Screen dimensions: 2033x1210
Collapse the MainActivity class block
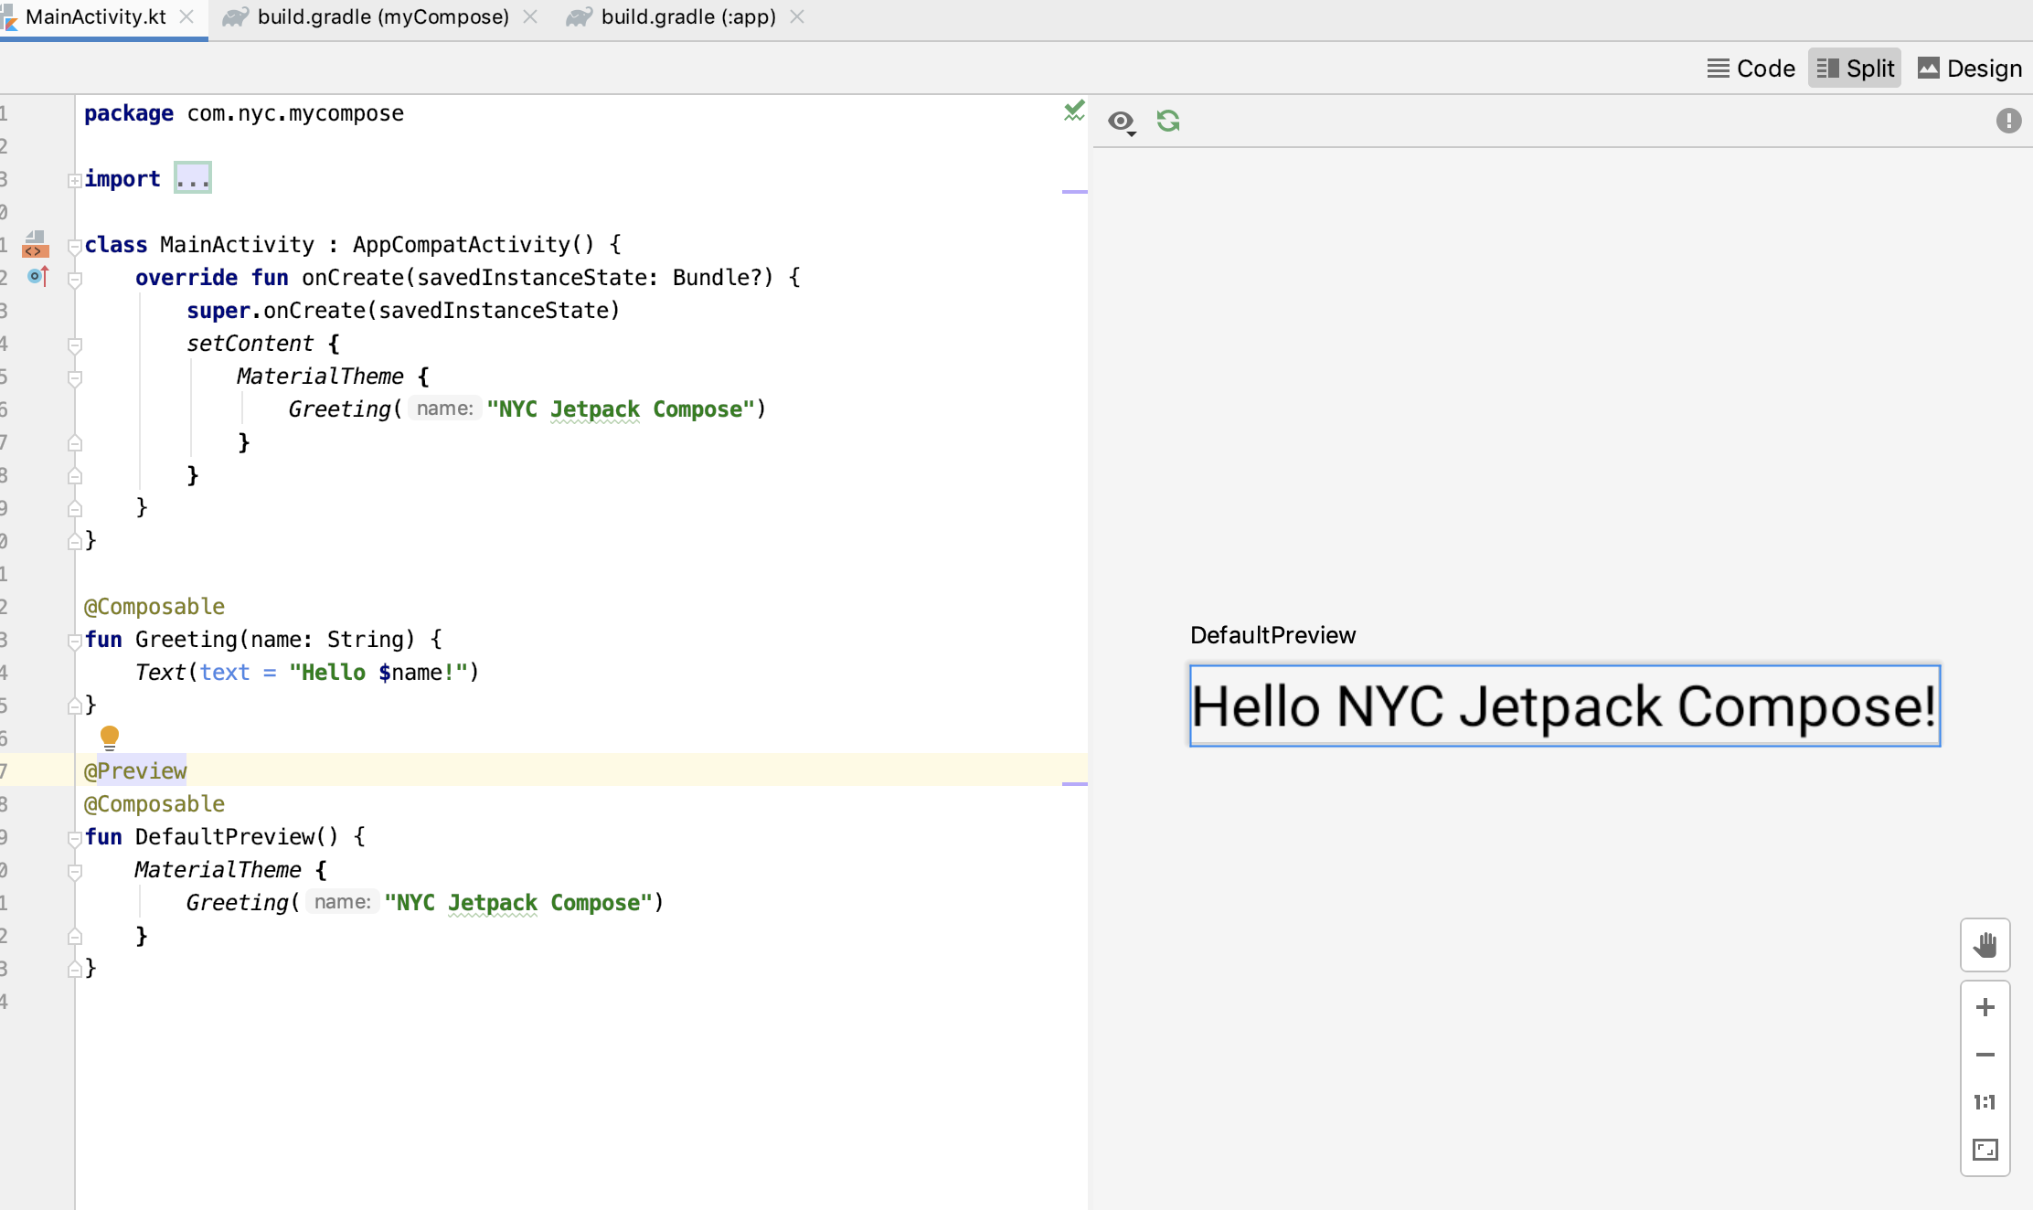coord(75,246)
